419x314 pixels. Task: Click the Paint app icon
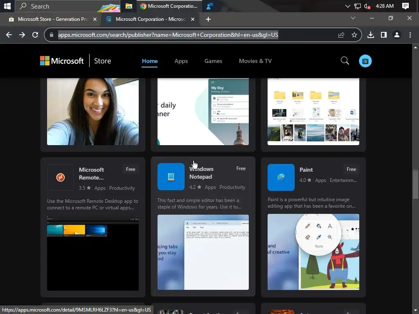(281, 177)
